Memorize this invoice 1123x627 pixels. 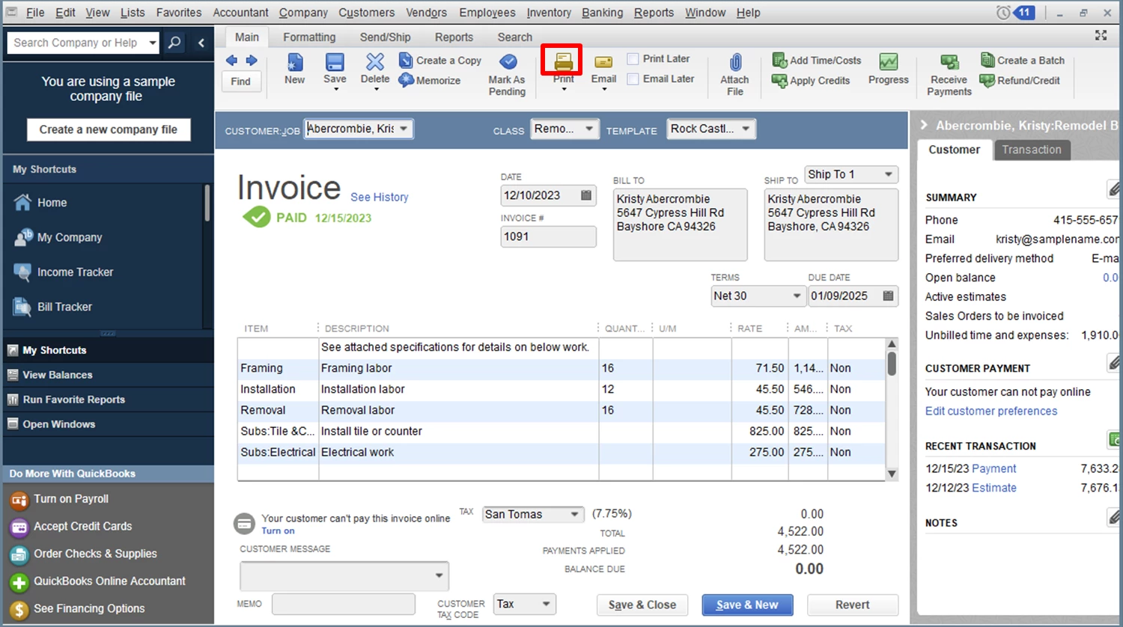click(430, 80)
